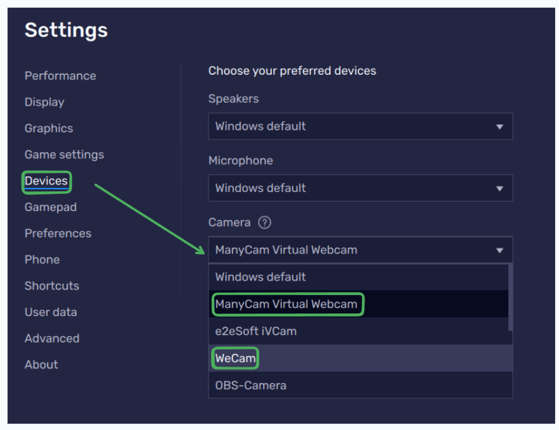Open the Performance settings section

click(x=60, y=75)
